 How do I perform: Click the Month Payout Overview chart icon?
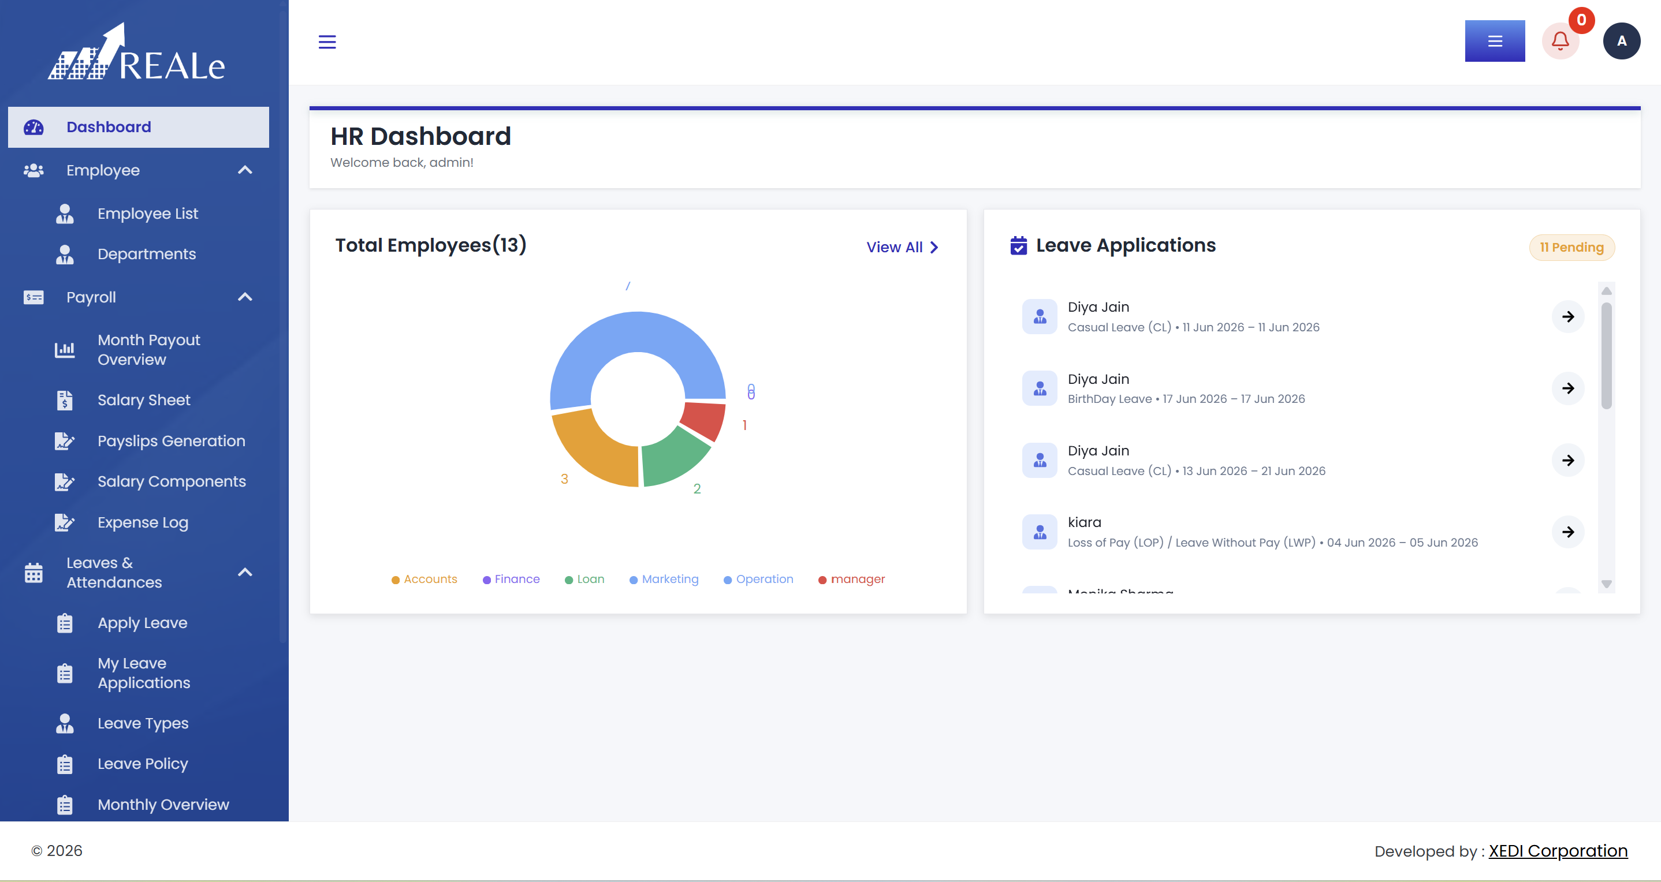65,350
